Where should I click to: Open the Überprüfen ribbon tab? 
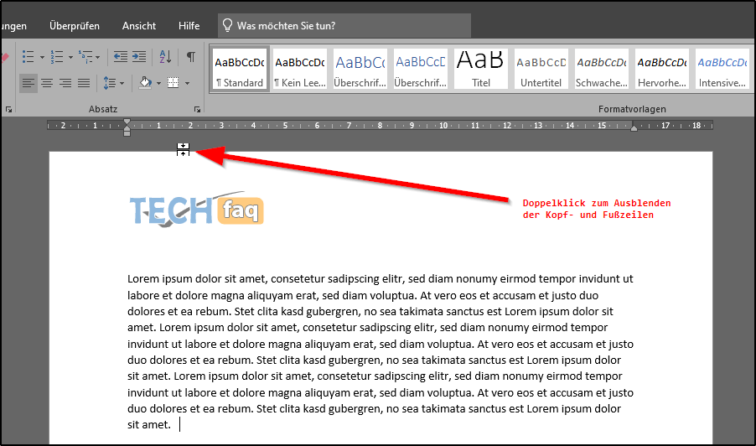75,26
